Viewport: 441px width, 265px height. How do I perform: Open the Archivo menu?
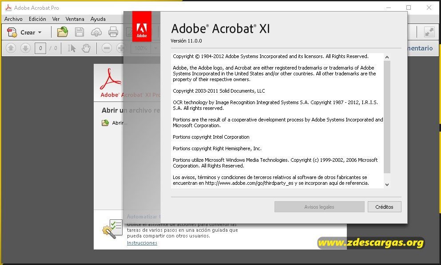pyautogui.click(x=13, y=19)
